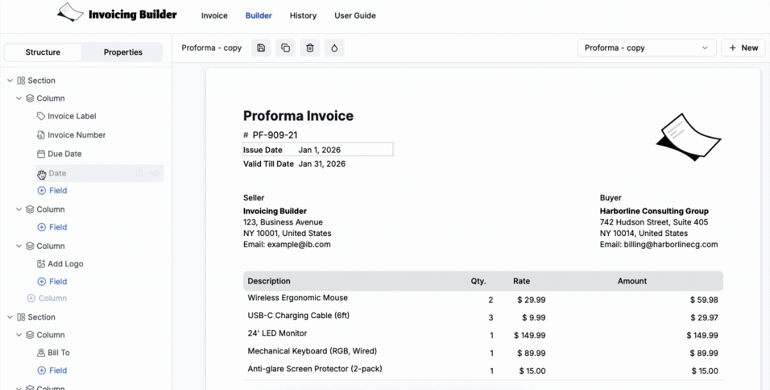
Task: Click billing@harborlinecg.com email text
Action: (x=671, y=244)
